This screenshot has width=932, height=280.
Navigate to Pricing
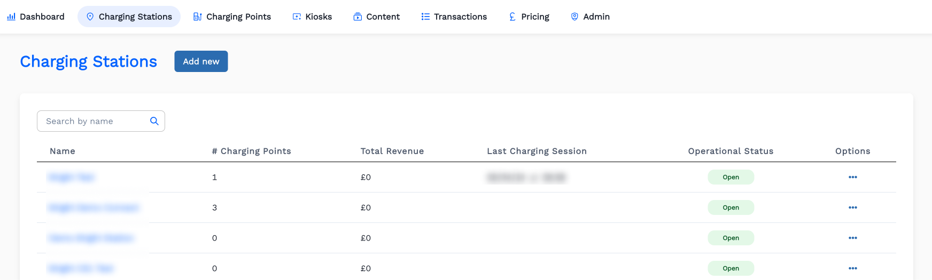point(529,17)
